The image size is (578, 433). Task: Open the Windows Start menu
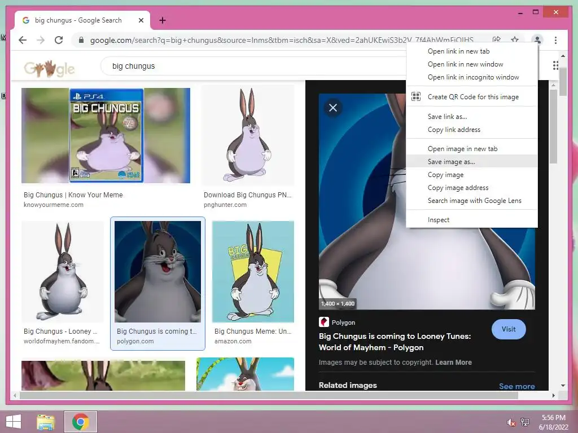click(x=14, y=422)
